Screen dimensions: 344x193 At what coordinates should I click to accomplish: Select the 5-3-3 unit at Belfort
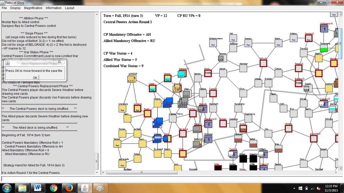point(196,145)
